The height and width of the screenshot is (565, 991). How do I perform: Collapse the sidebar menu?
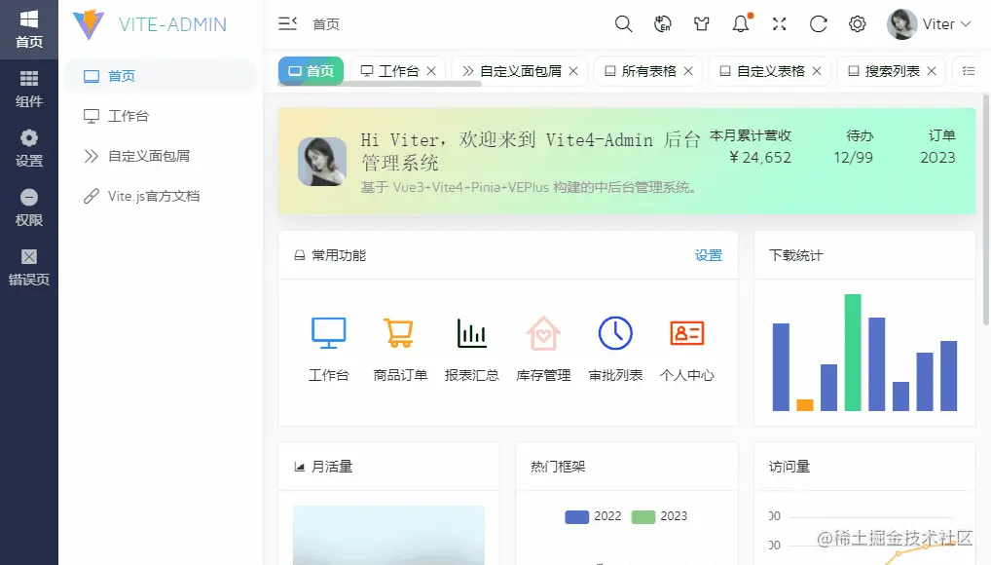tap(287, 22)
